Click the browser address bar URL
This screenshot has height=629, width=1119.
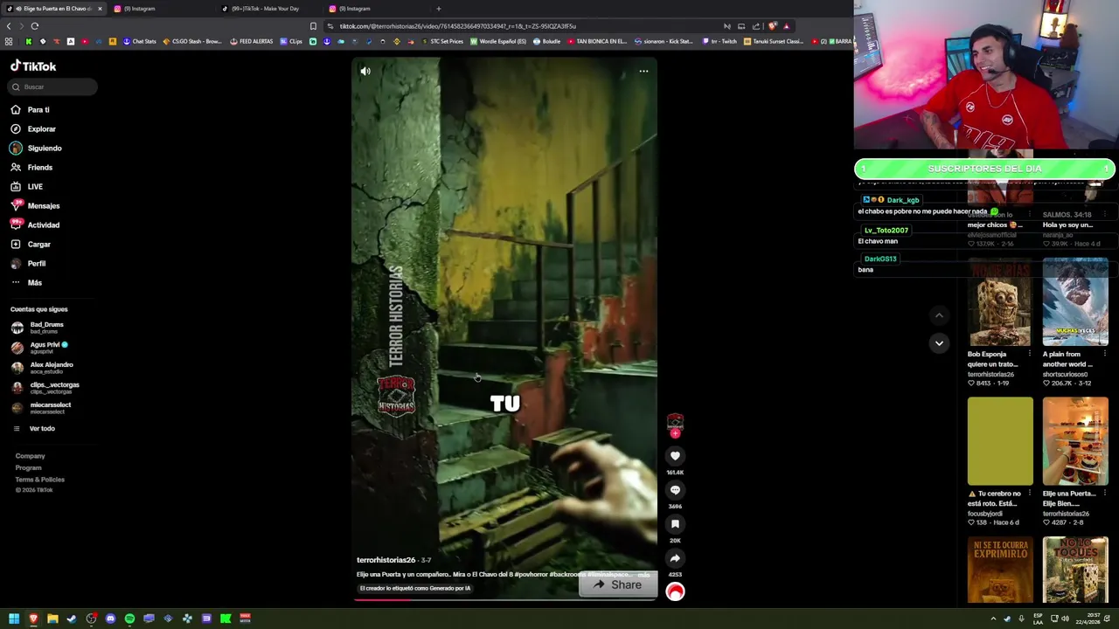(x=458, y=26)
